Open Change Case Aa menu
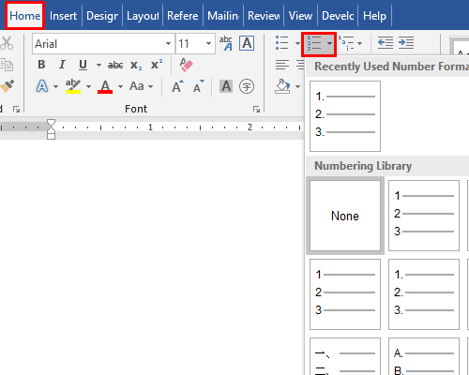 coord(142,86)
